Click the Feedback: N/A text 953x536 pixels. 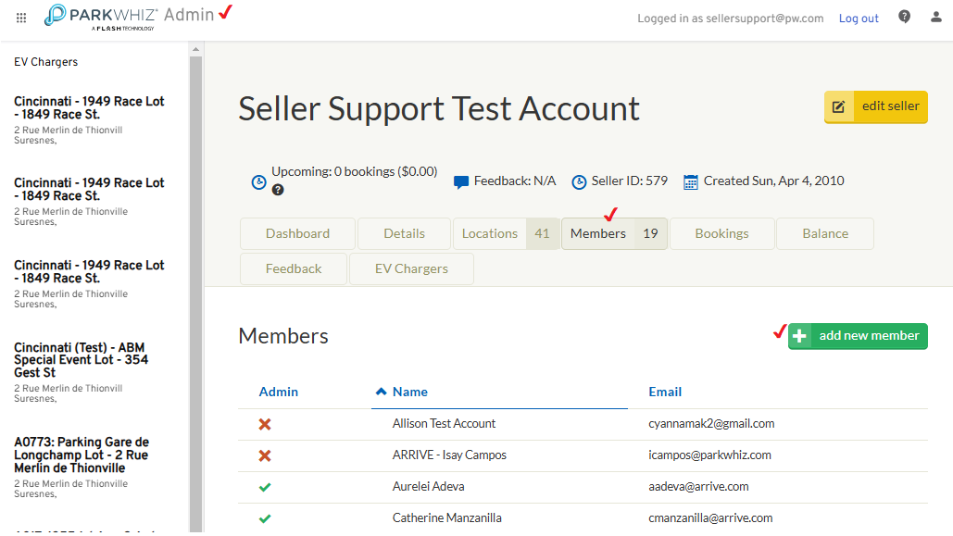click(x=515, y=181)
